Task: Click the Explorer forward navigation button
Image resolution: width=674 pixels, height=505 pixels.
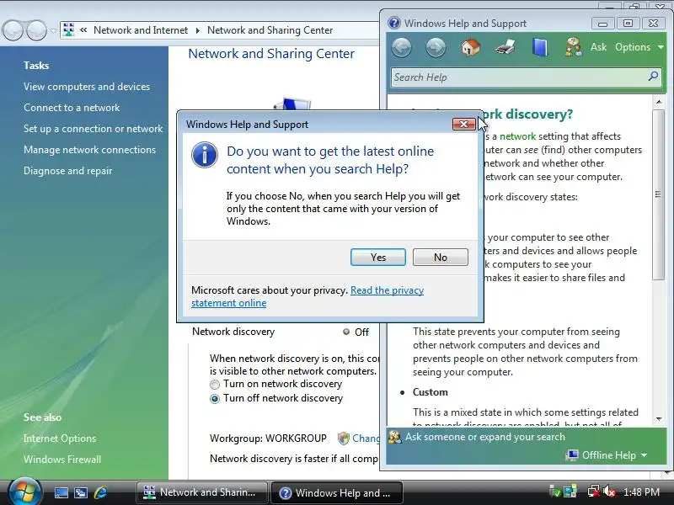Action: (36, 30)
